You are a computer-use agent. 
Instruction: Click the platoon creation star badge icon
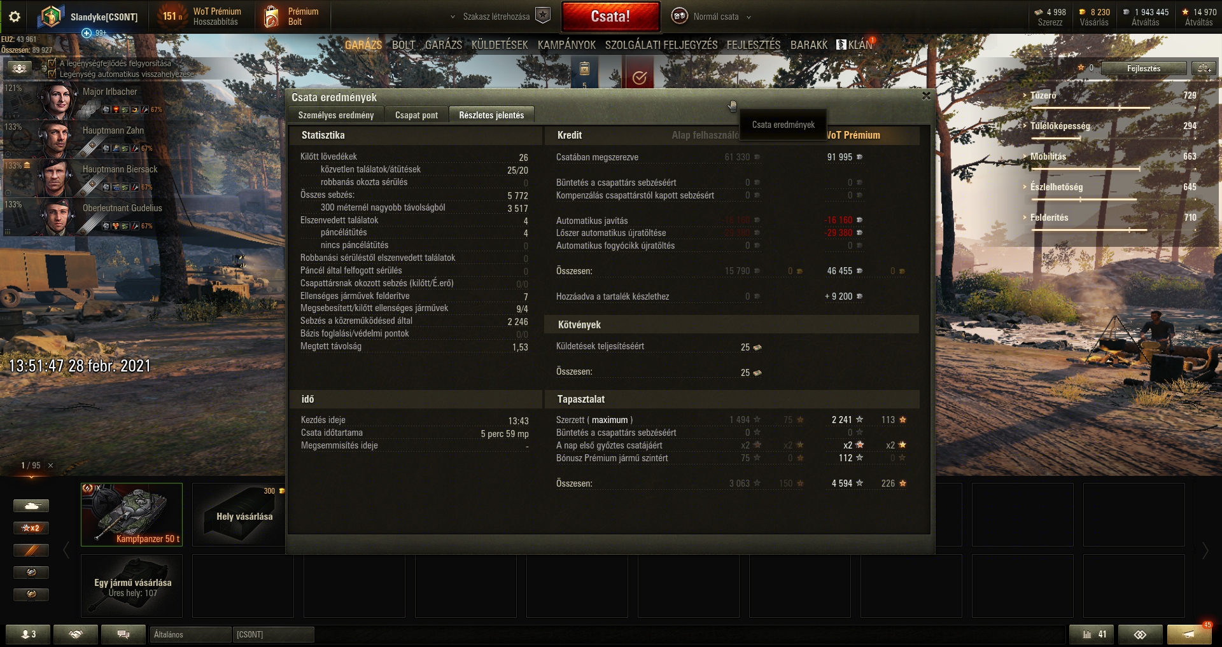point(543,16)
